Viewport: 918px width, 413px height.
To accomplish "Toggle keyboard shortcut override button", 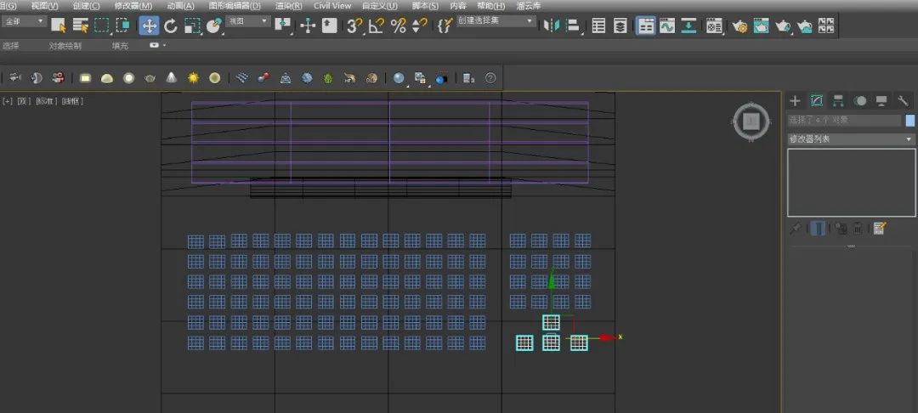I will point(330,25).
